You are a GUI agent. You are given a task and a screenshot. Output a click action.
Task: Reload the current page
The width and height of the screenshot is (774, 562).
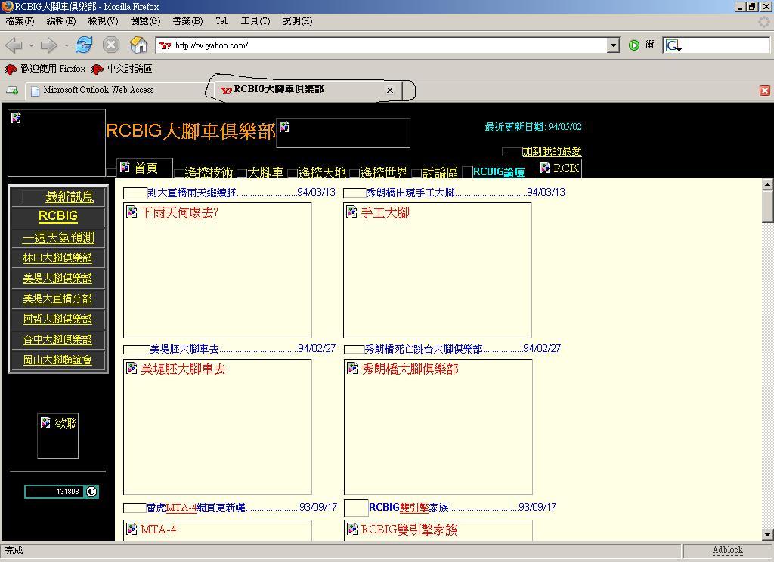pos(84,45)
